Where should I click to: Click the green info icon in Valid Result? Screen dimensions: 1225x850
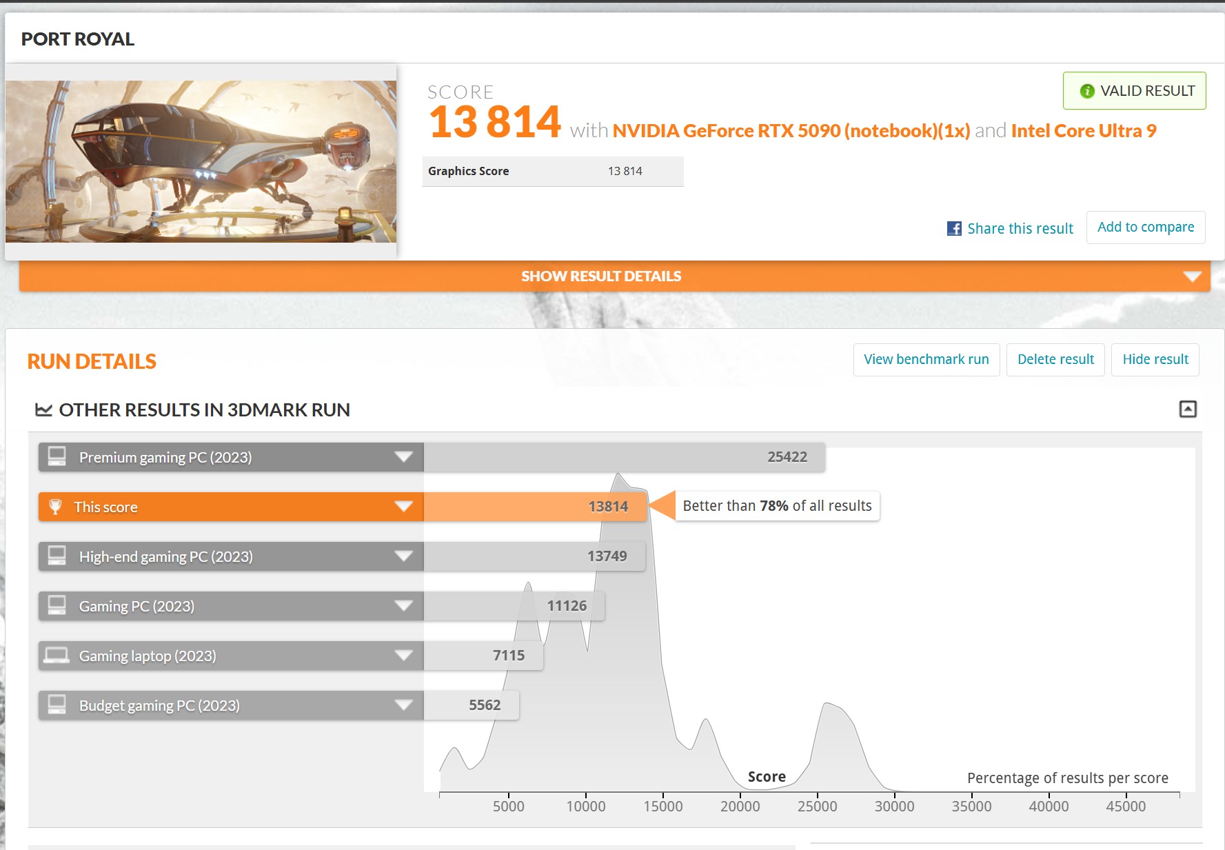pyautogui.click(x=1087, y=91)
